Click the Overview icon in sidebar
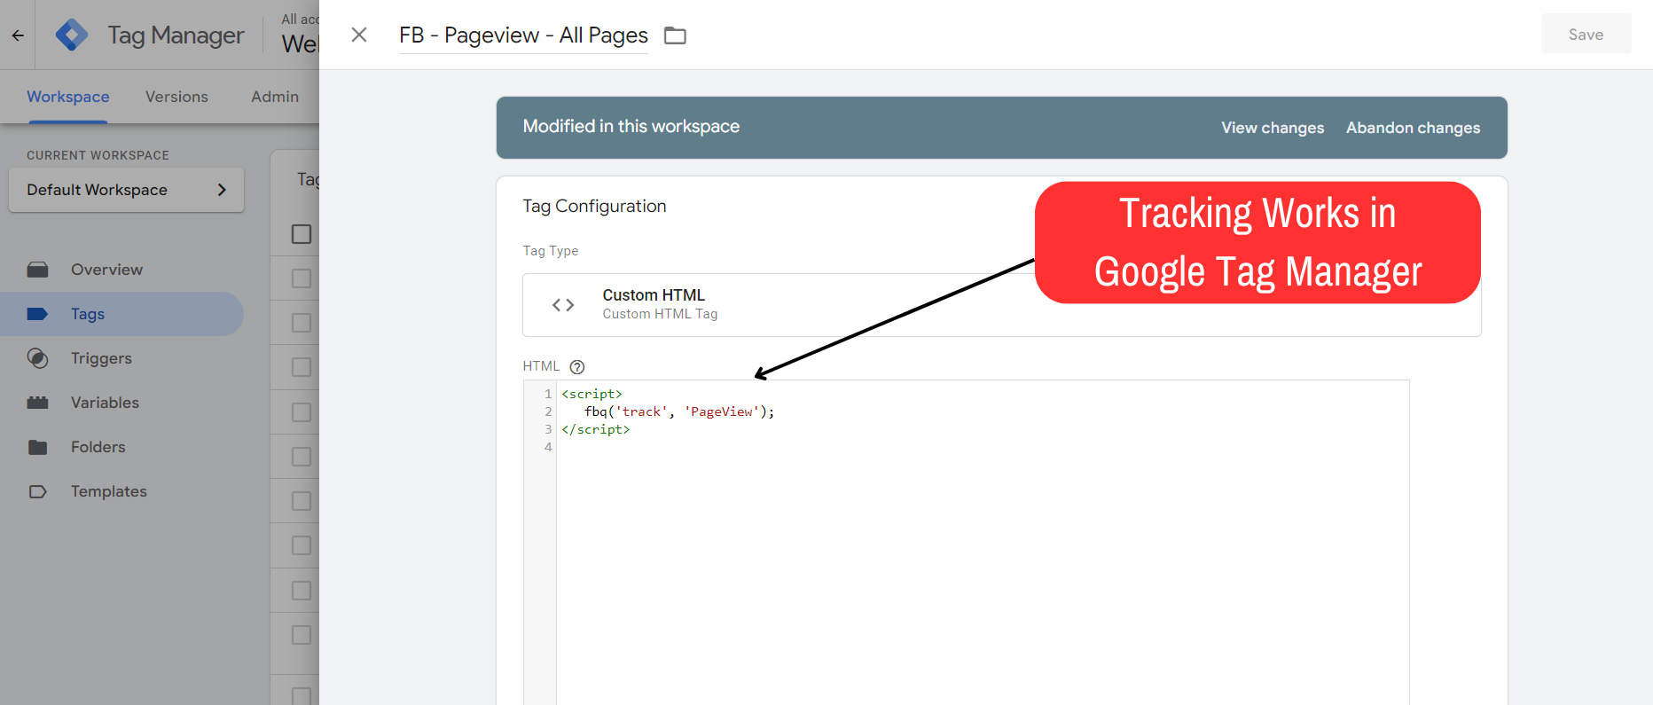 (x=37, y=270)
